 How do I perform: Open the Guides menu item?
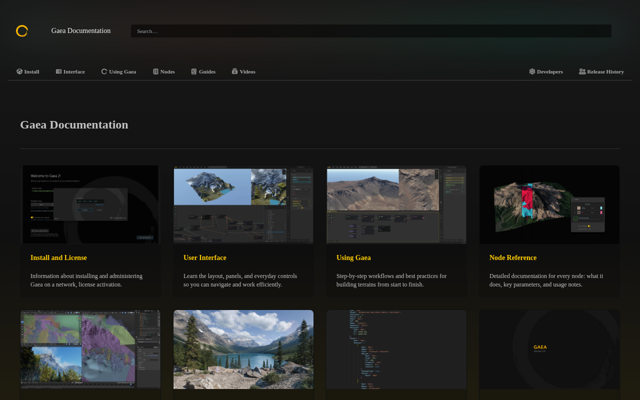click(x=207, y=71)
